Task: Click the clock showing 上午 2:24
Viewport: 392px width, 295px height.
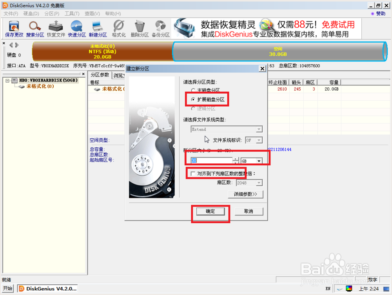Action: (368, 289)
